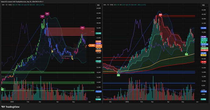Click the Mar label on left time axis
The height and width of the screenshot is (110, 210).
(40, 102)
